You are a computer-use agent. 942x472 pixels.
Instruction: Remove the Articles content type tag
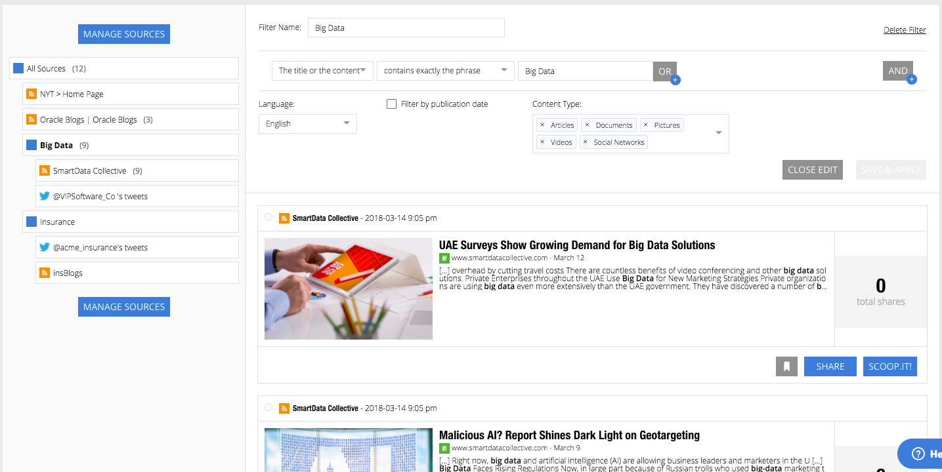pos(542,125)
